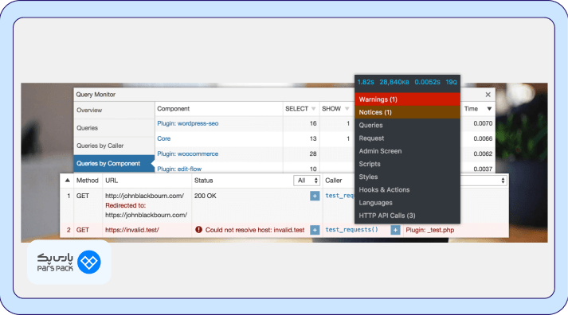Choose Request in the admin menu
This screenshot has height=315, width=568.
pos(408,138)
